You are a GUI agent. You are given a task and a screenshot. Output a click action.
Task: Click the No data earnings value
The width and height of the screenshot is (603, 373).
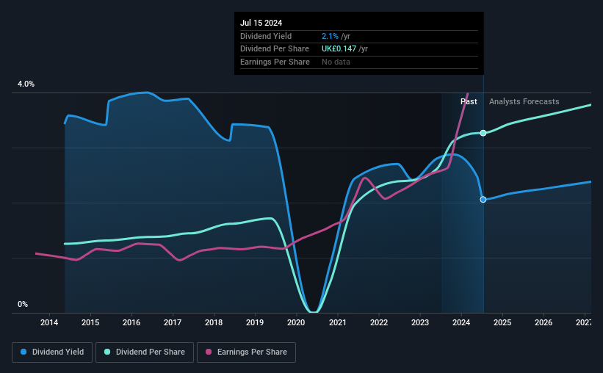(336, 62)
